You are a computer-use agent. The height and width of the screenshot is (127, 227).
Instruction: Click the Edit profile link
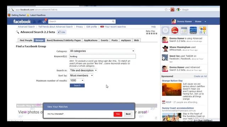[x=92, y=27]
